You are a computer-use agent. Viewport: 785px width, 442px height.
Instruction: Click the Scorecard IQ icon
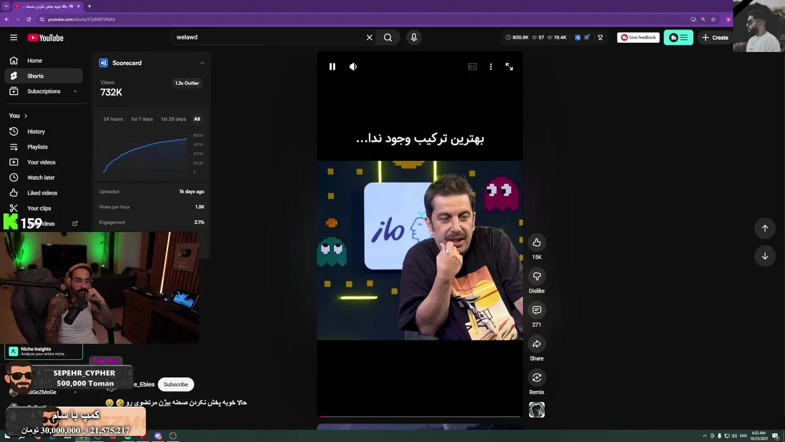point(104,63)
